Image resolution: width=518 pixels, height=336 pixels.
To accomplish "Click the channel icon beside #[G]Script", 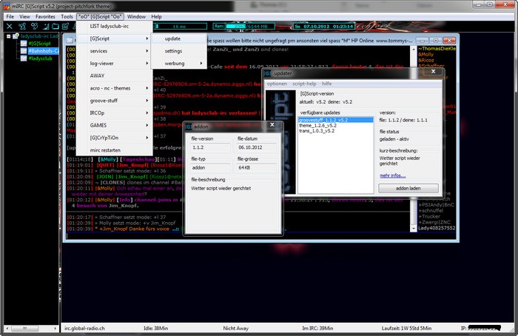I will point(24,43).
